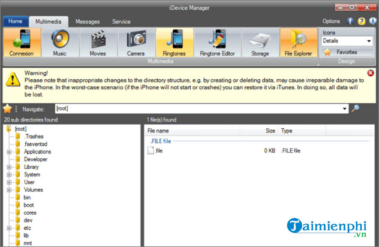The width and height of the screenshot is (379, 247).
Task: Click the [root] folder icon
Action: tap(9, 128)
